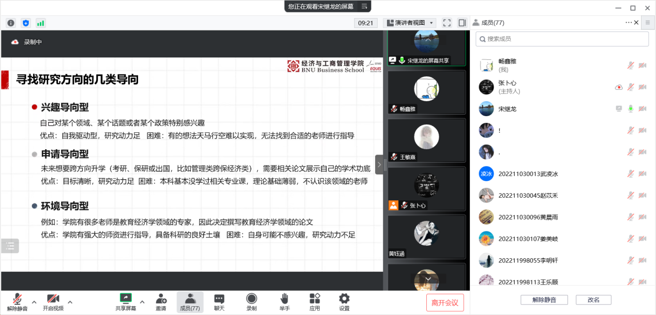Expand audio options arrow beside 解除静音
This screenshot has height=315, width=656.
pyautogui.click(x=34, y=302)
